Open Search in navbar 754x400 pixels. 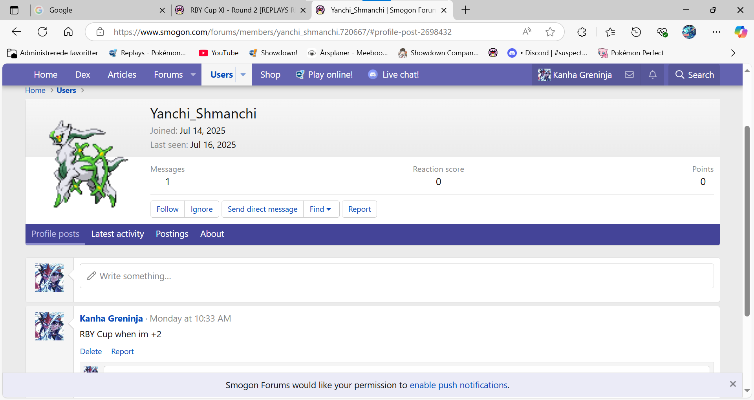(x=694, y=75)
